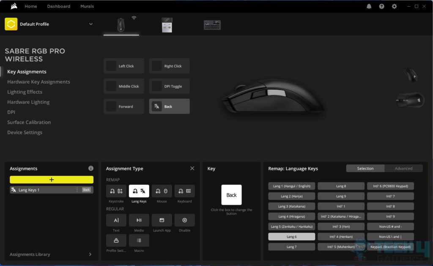
Task: Open Hardware Lighting in the sidebar
Action: pos(28,102)
